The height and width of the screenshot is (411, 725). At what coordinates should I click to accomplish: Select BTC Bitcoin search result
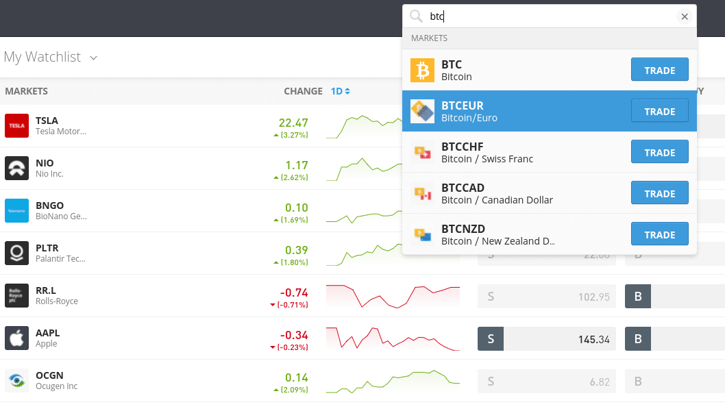click(550, 71)
